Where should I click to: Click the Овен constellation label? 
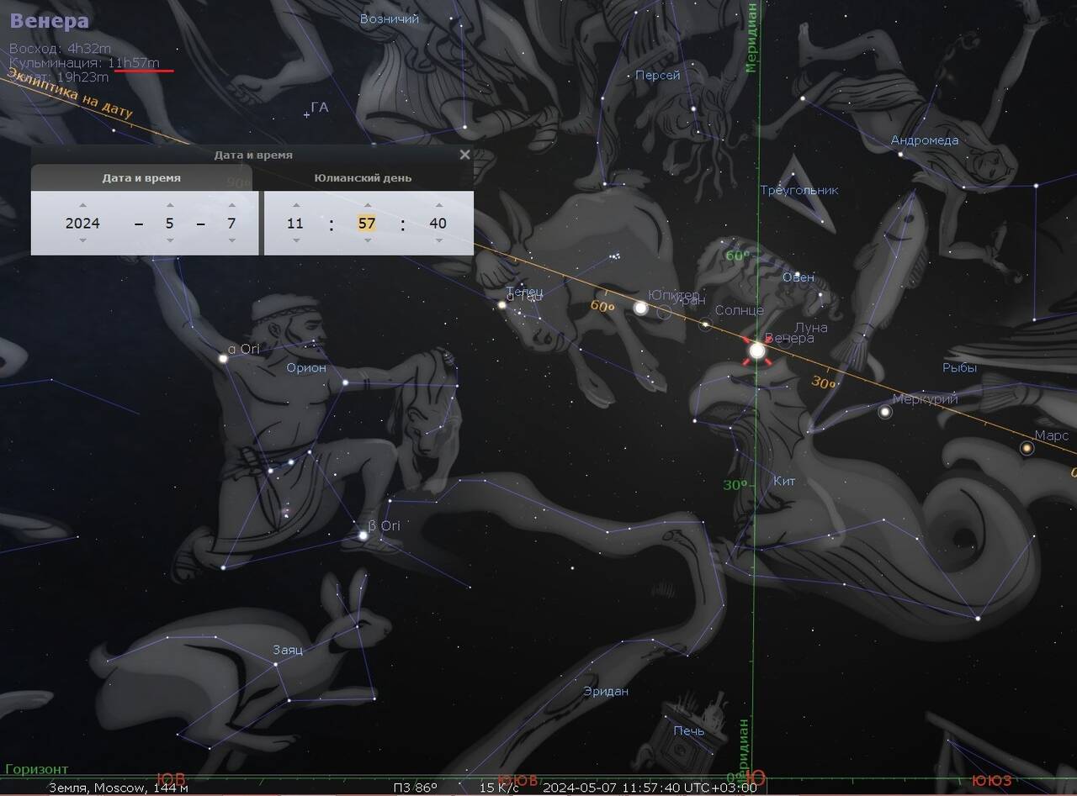tap(798, 277)
